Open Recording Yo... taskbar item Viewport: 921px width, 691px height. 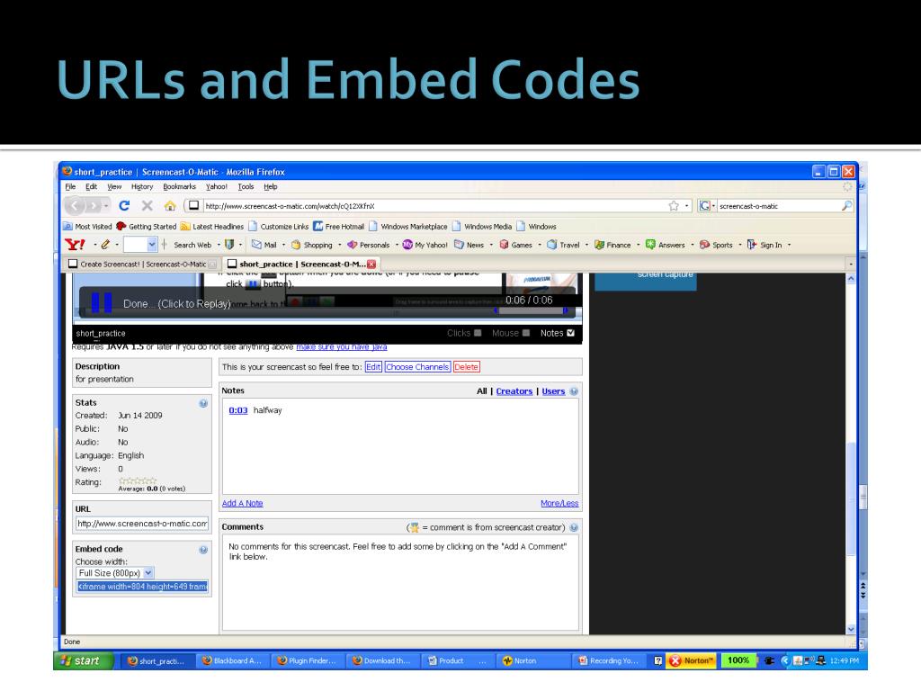tap(609, 660)
